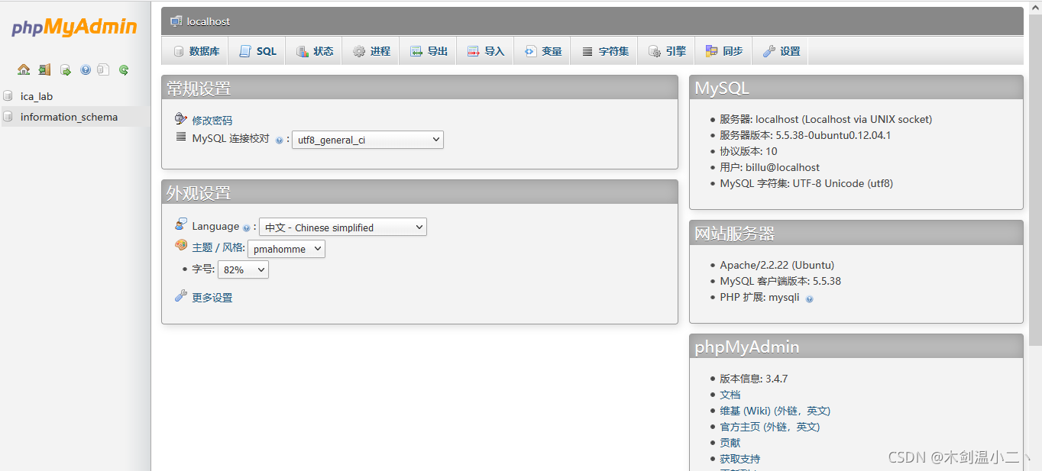Open the pmahomme theme dropdown
1042x471 pixels.
pyautogui.click(x=286, y=249)
